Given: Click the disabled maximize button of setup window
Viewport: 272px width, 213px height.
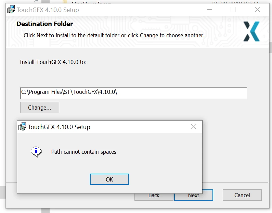Looking at the screenshot, I should point(233,10).
